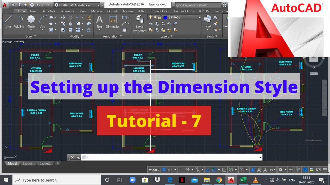Click the Annotation Monitor plus icon in status bar
Image resolution: width=330 pixels, height=185 pixels.
[291, 170]
